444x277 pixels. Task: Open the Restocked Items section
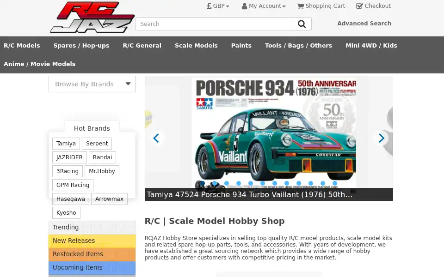click(92, 254)
